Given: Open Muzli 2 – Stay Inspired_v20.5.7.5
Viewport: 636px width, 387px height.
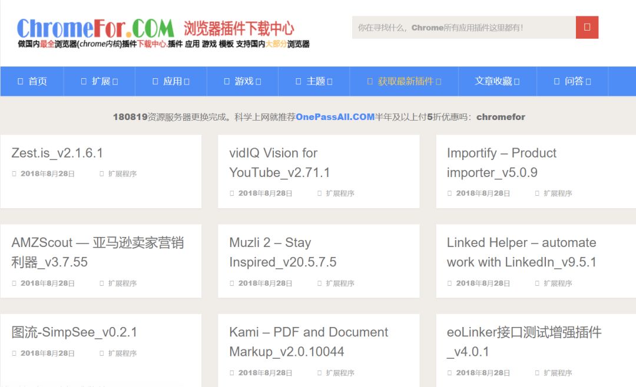Looking at the screenshot, I should (x=283, y=252).
